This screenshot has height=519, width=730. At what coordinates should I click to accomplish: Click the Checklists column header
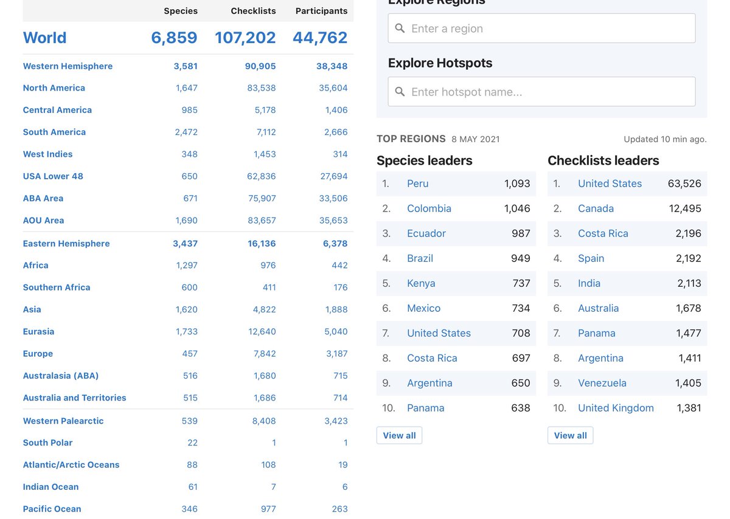click(x=253, y=11)
